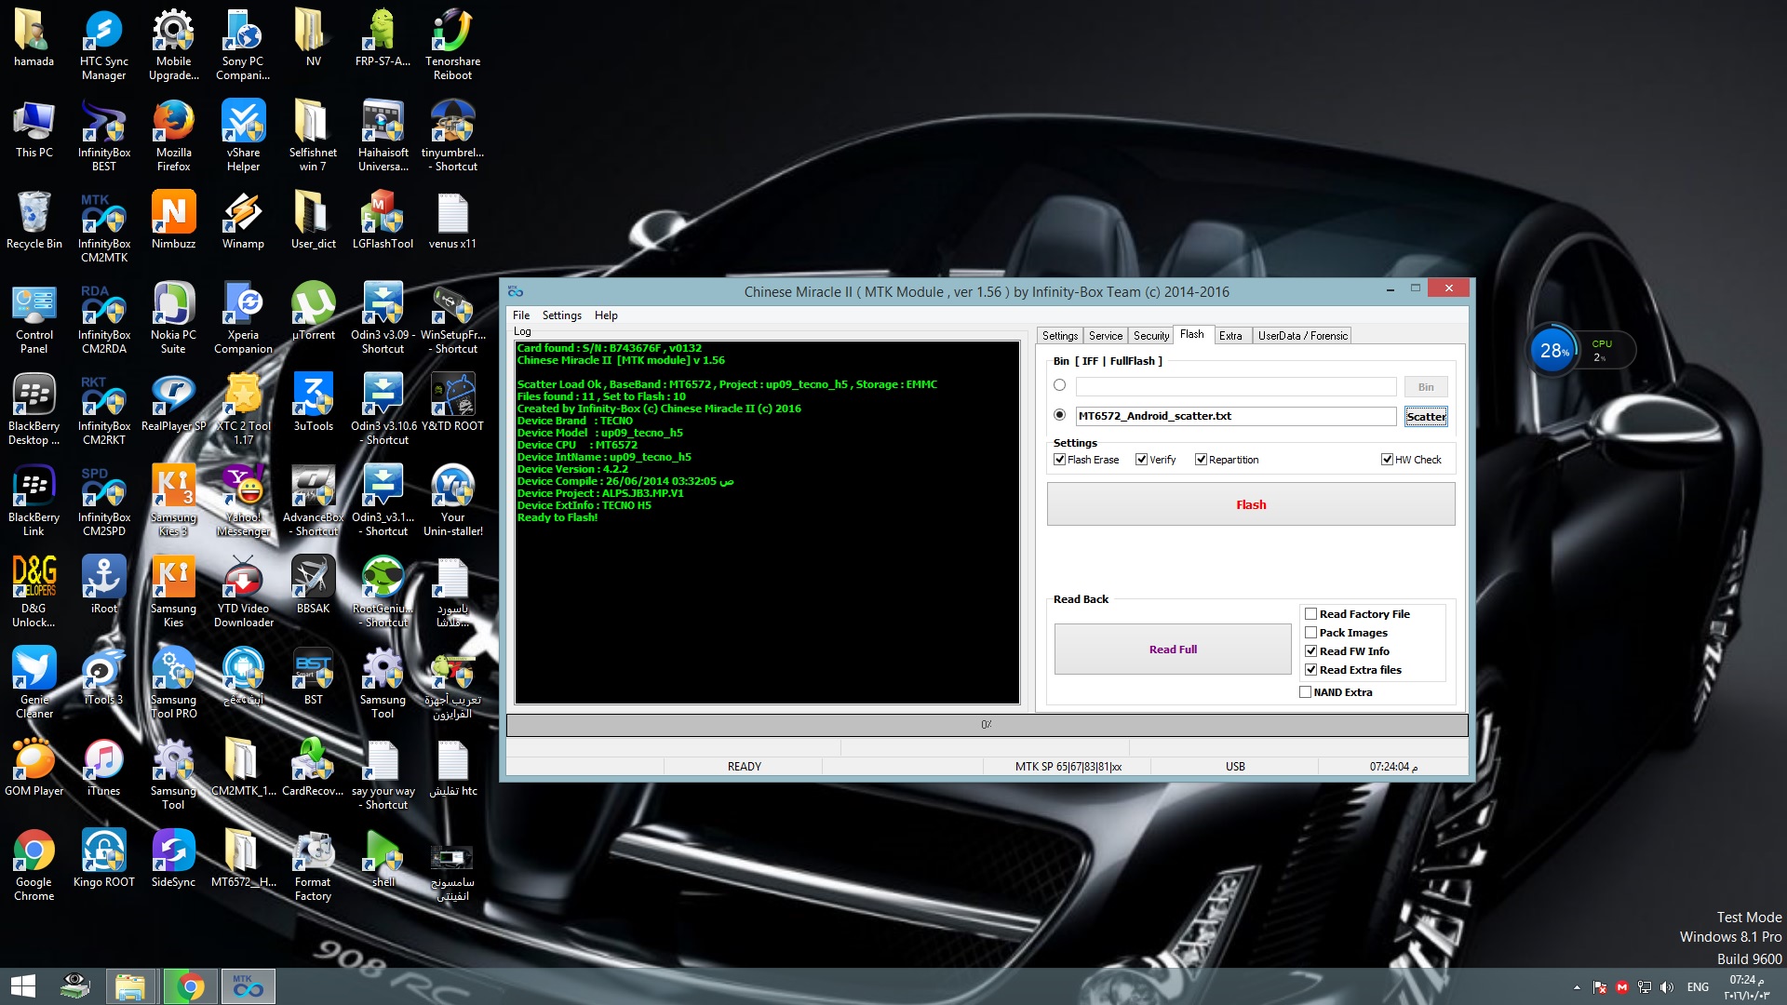Uncheck the Read FW Info option
1787x1005 pixels.
point(1310,651)
